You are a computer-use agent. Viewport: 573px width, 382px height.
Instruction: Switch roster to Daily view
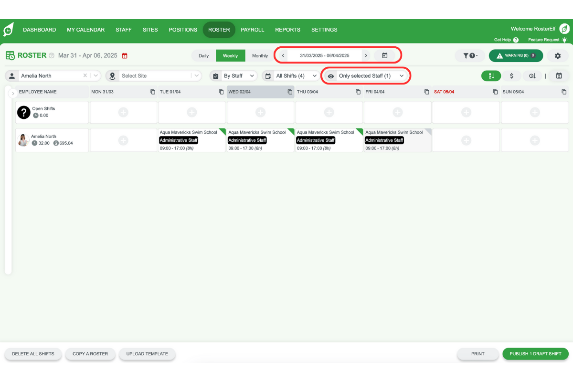coord(203,56)
